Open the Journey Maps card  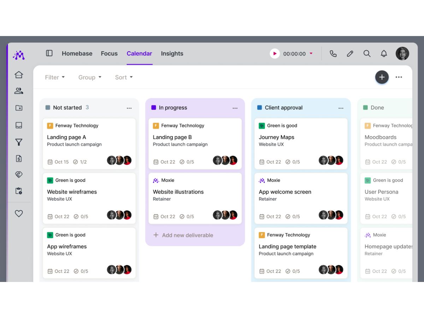click(x=301, y=144)
